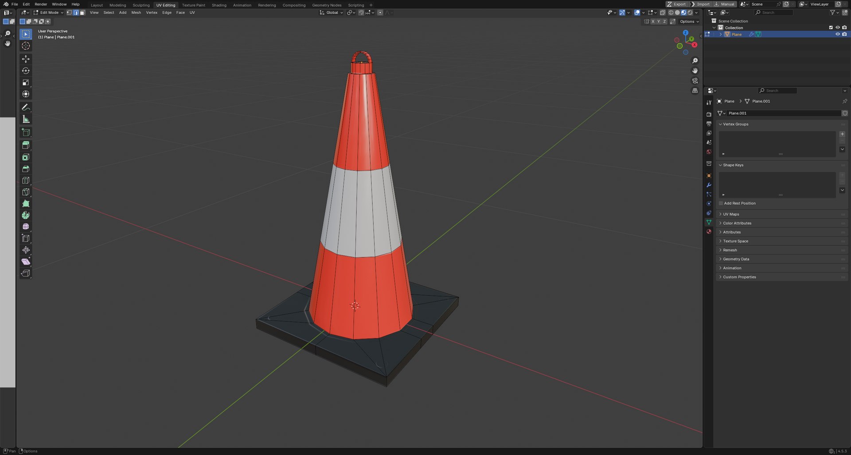The height and width of the screenshot is (455, 851).
Task: Activate the Loop Cut tool
Action: (26, 180)
